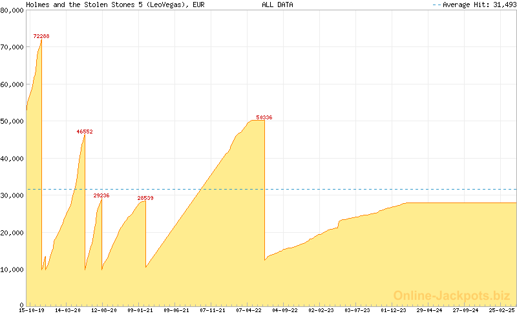Screen dimensions: 517x316
Task: Select the ALL DATA heading
Action: [x=277, y=5]
